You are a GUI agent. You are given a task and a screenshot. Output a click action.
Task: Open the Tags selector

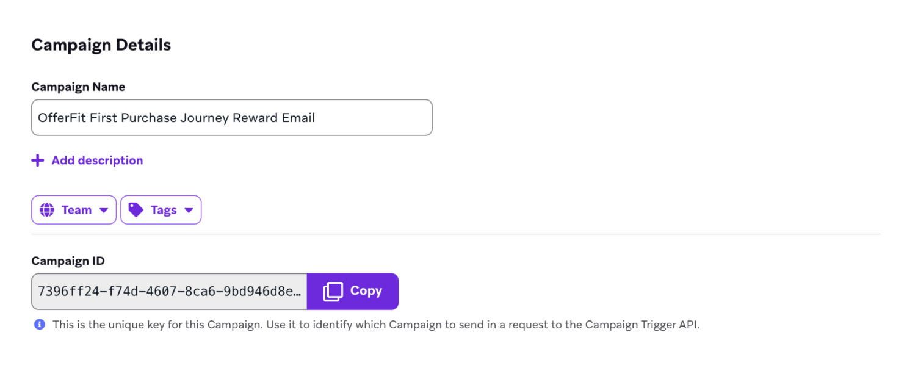(161, 210)
